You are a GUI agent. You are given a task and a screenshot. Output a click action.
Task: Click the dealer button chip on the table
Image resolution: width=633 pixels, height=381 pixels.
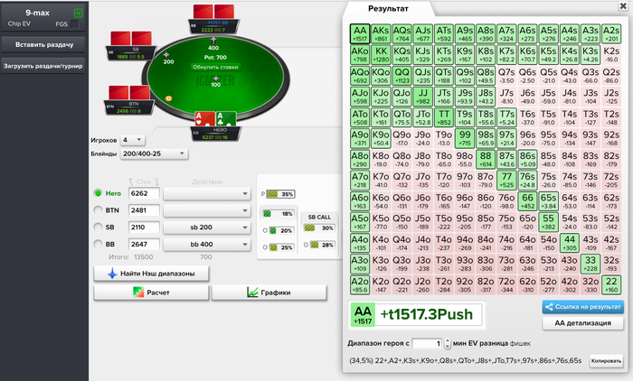[x=169, y=98]
